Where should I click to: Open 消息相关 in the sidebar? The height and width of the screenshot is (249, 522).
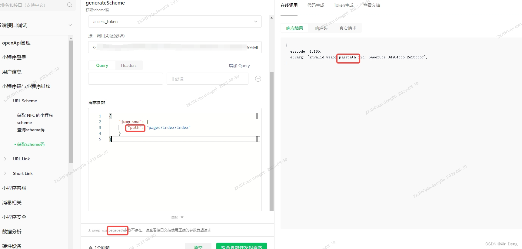(12, 202)
